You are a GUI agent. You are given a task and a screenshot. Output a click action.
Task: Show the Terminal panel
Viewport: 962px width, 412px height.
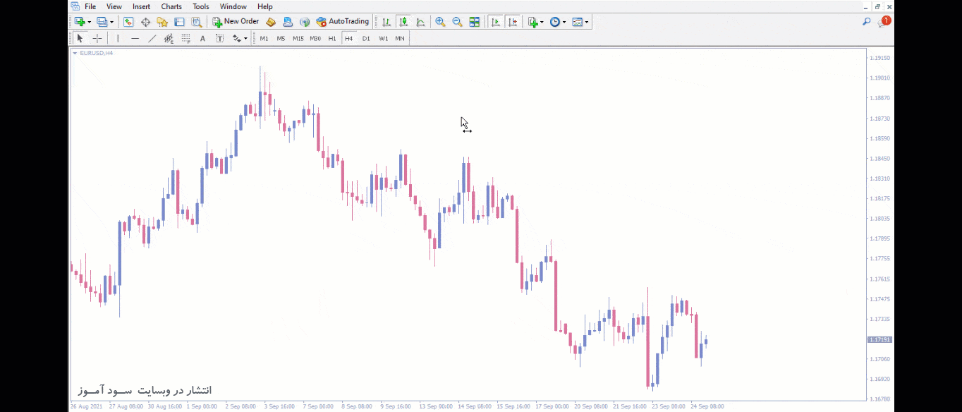[179, 22]
